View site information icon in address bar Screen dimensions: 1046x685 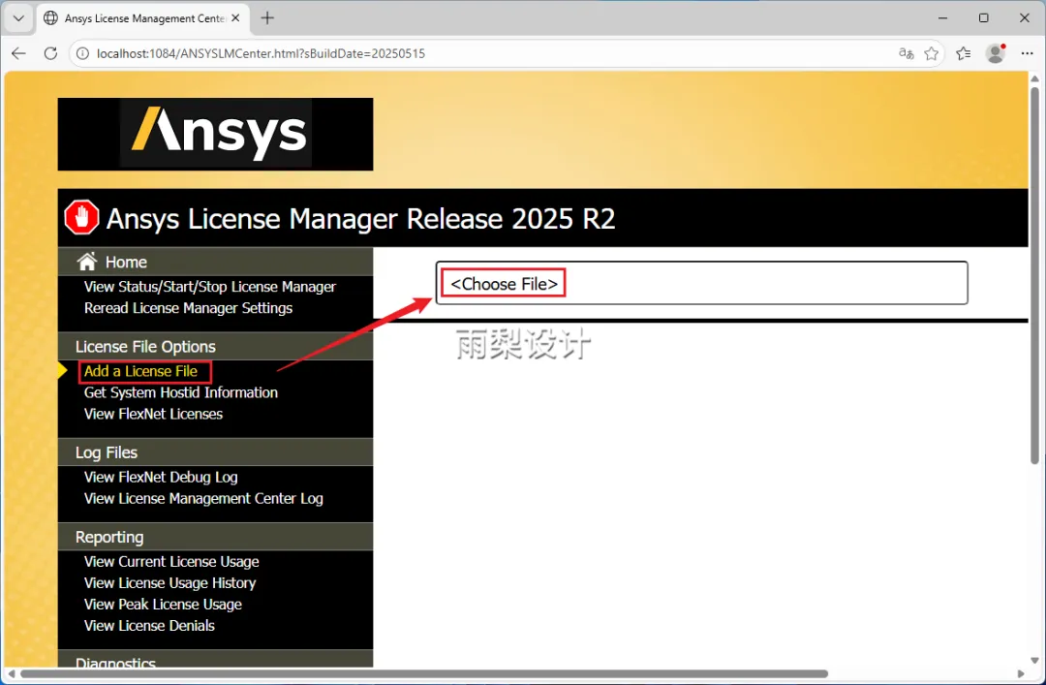pyautogui.click(x=82, y=53)
